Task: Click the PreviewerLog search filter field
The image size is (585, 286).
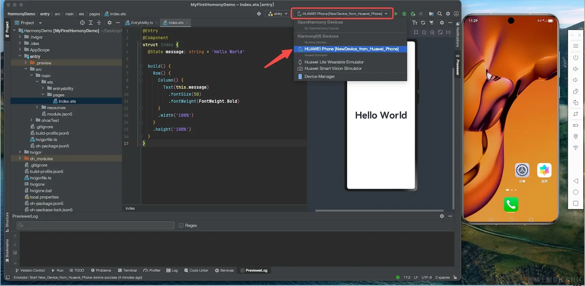Action: pos(95,225)
